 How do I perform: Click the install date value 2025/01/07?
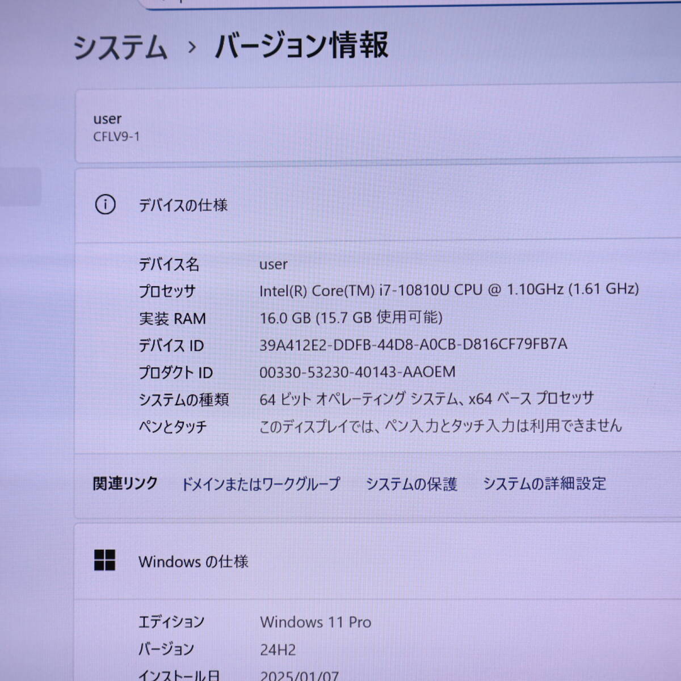click(x=299, y=676)
